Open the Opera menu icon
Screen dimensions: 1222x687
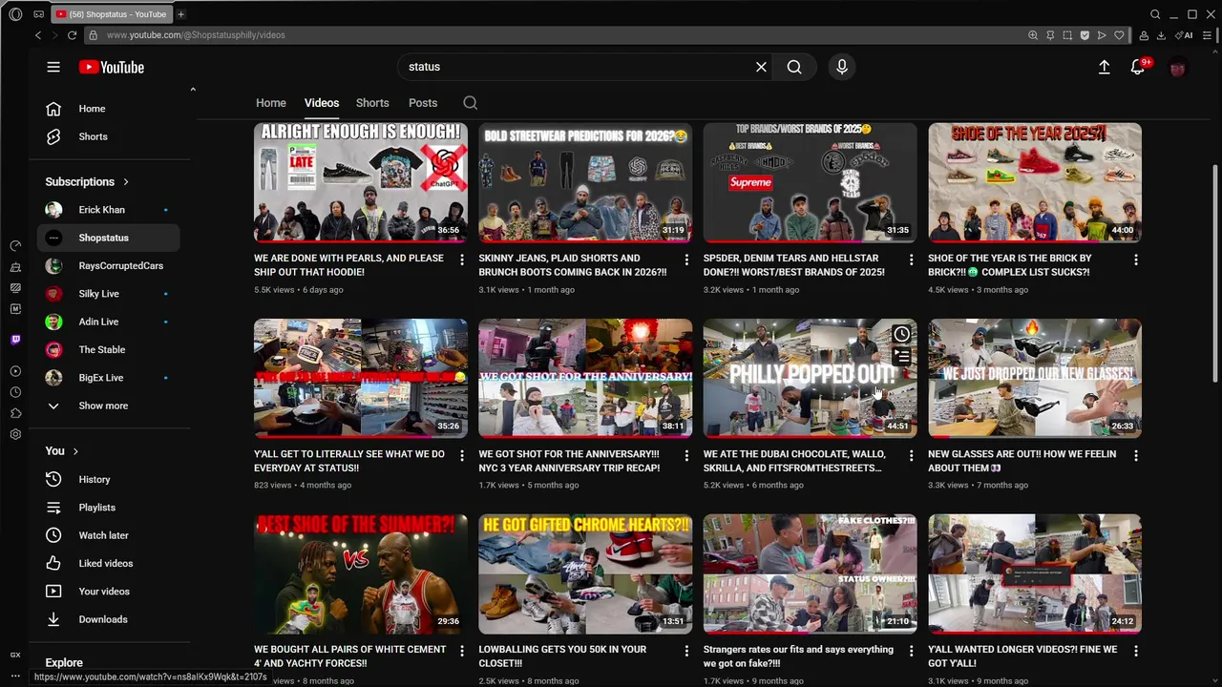[x=15, y=14]
